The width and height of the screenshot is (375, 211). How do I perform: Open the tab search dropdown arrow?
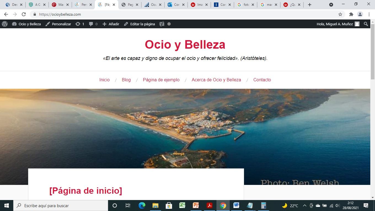(331, 5)
